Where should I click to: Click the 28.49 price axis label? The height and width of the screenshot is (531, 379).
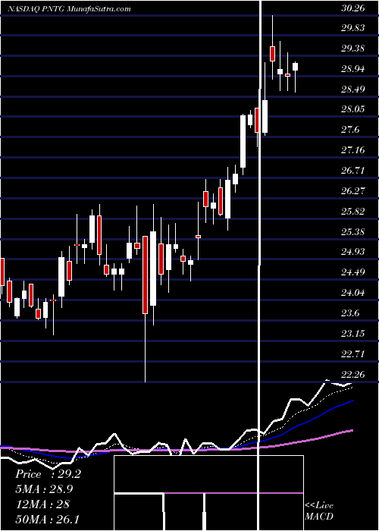pyautogui.click(x=353, y=90)
